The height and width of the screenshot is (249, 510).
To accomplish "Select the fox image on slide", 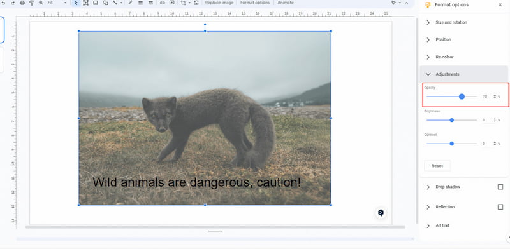I will tap(205, 118).
